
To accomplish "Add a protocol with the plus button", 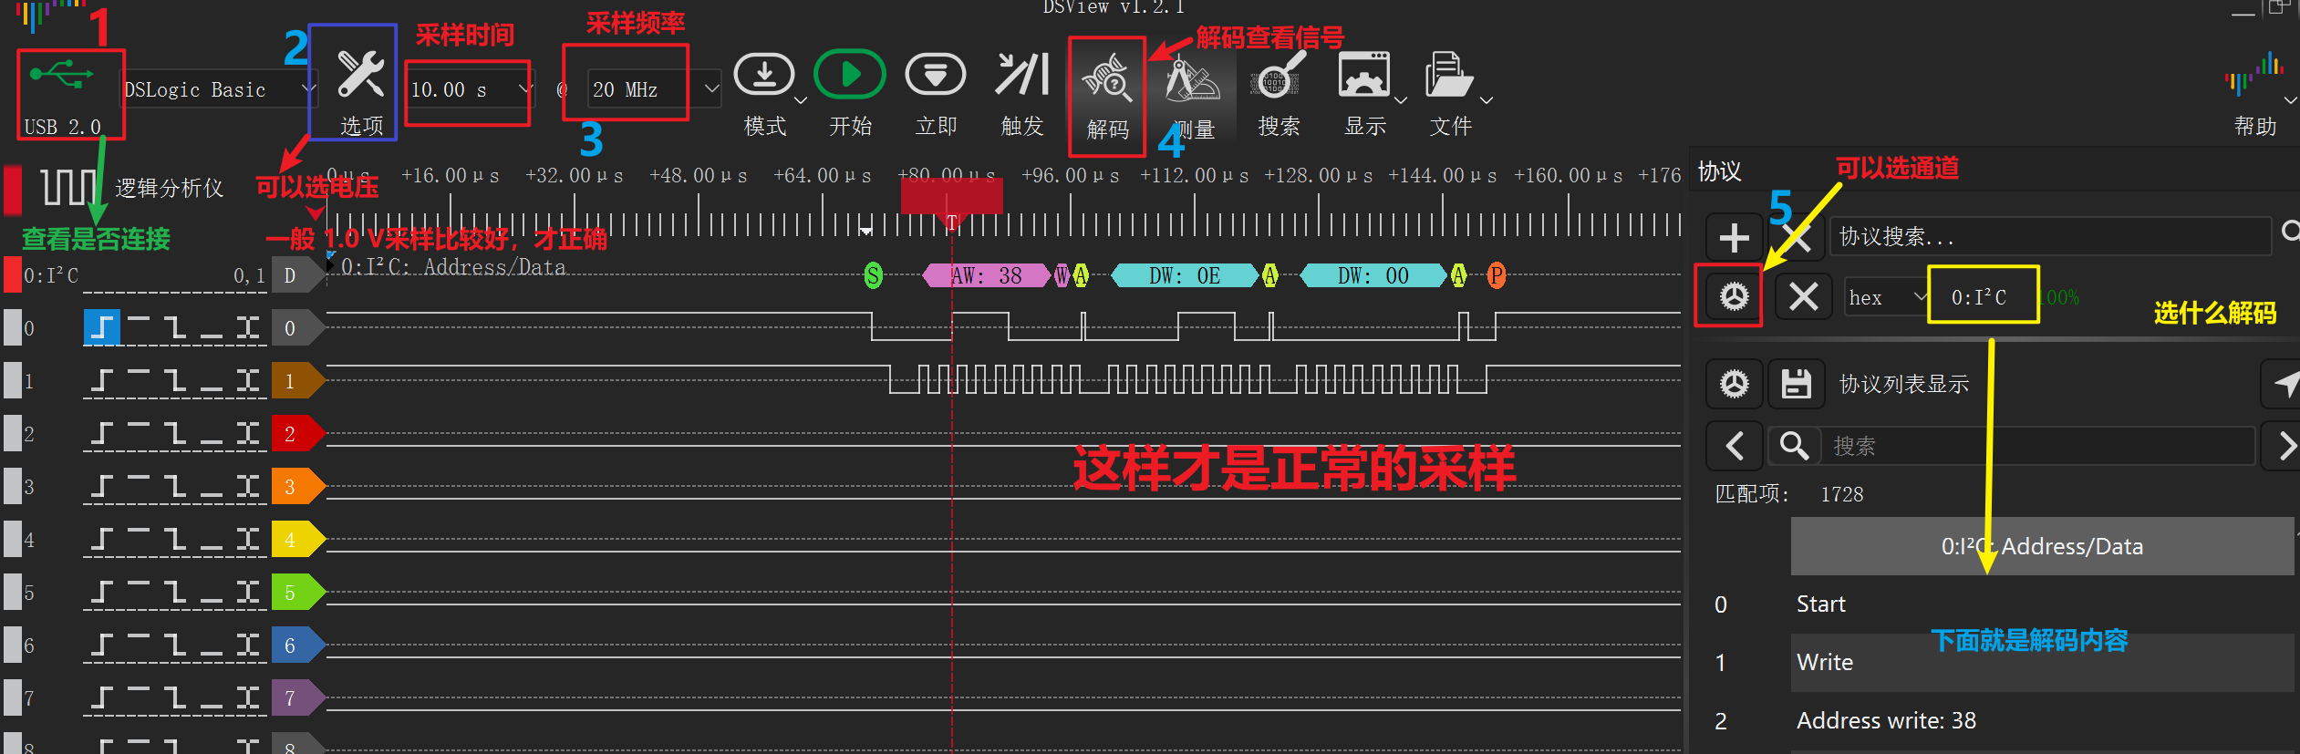I will pos(1734,237).
